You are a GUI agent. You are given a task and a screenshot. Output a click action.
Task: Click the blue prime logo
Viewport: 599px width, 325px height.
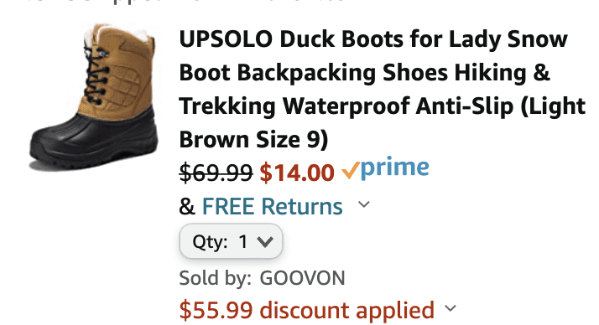[x=394, y=168]
